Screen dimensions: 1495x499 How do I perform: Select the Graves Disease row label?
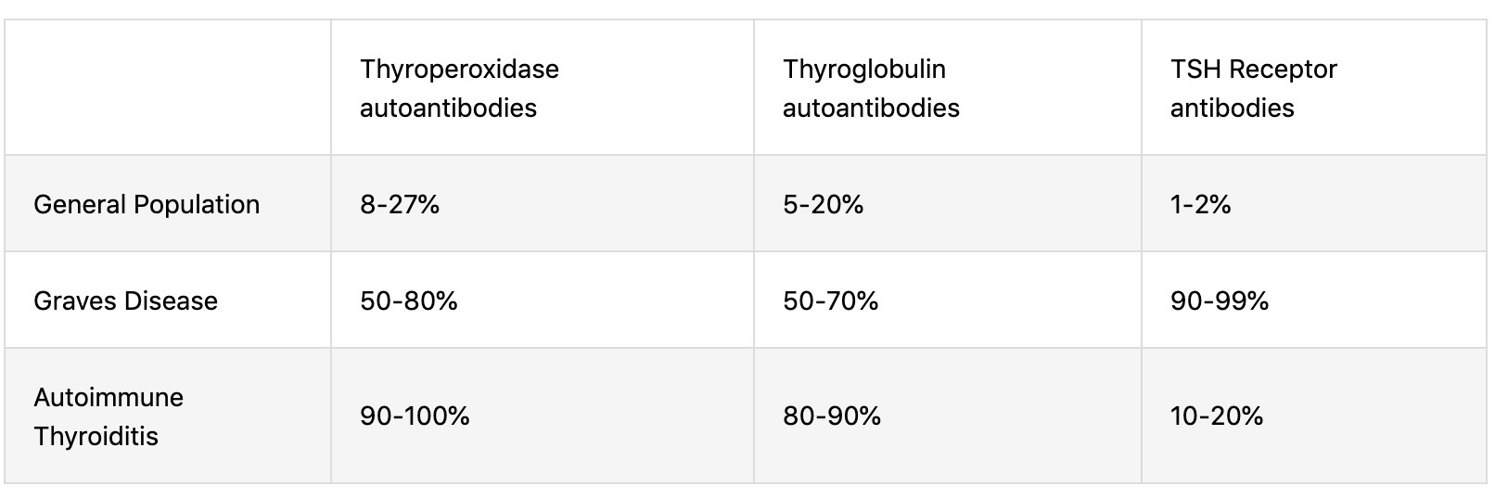125,301
